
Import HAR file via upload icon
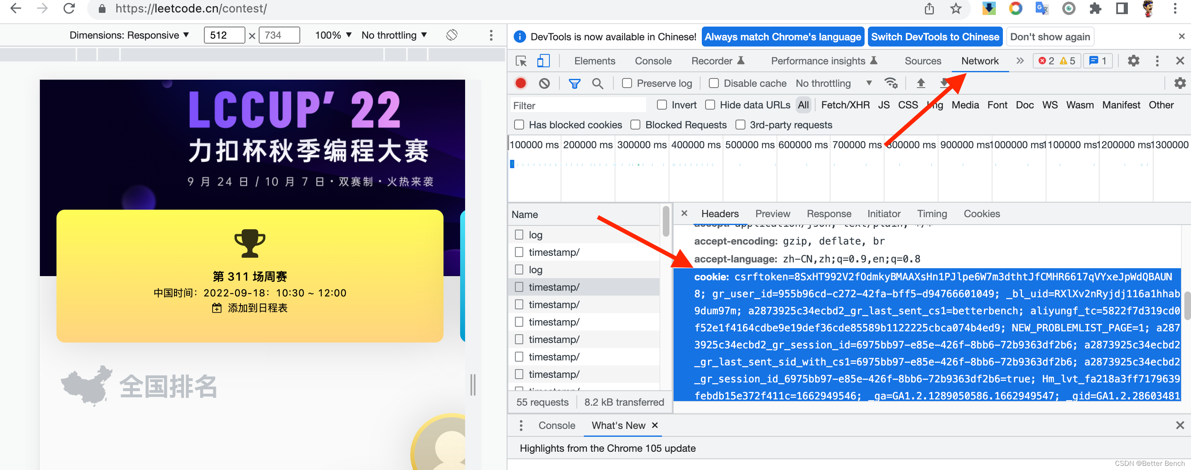[921, 83]
